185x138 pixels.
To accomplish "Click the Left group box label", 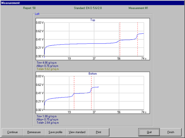I will (x=37, y=14).
